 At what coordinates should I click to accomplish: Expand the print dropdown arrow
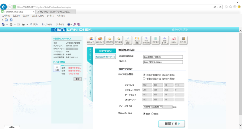[27, 25]
